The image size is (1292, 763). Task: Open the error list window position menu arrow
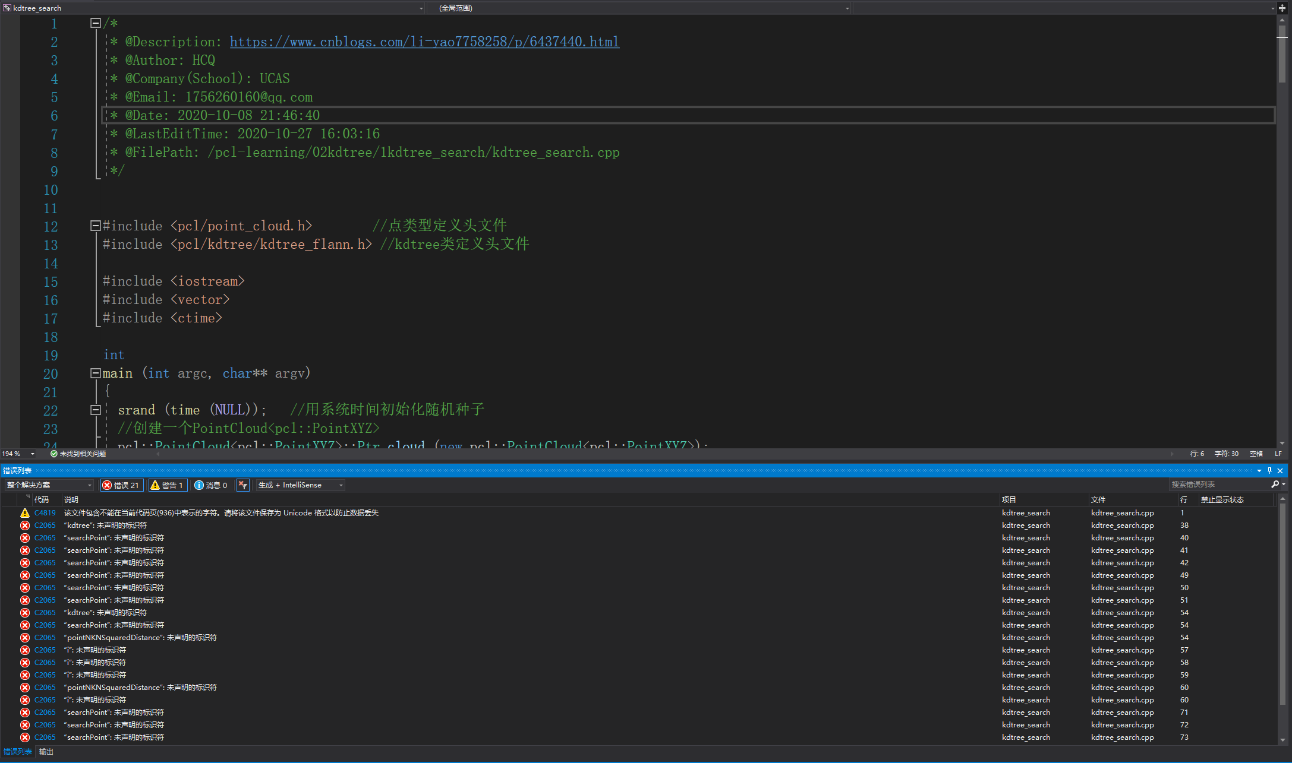click(1259, 470)
